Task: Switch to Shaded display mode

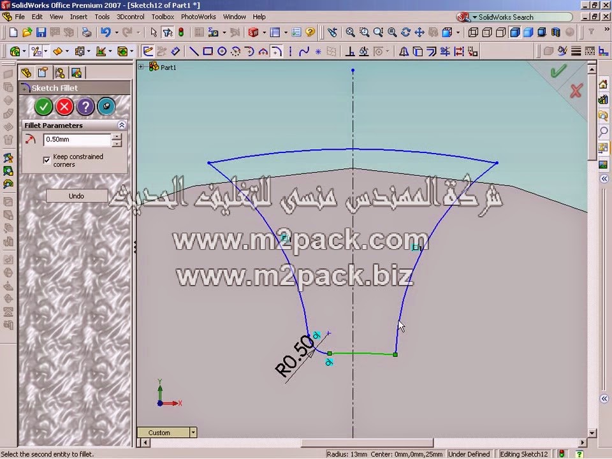Action: tap(528, 32)
